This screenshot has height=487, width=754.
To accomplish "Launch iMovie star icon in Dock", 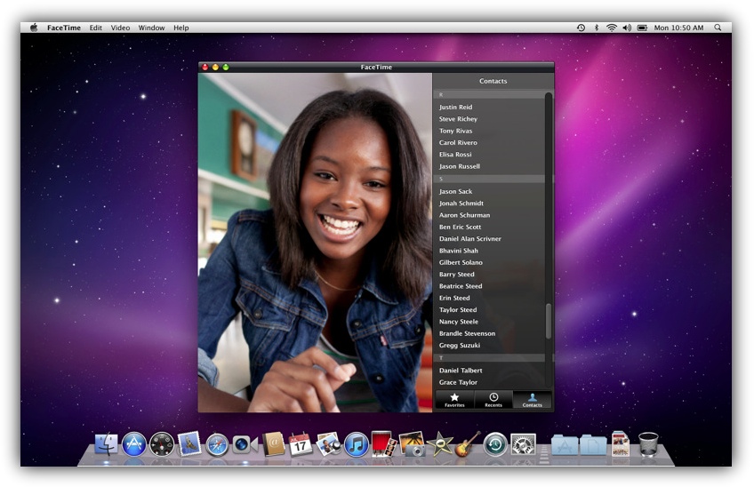I will click(x=440, y=443).
